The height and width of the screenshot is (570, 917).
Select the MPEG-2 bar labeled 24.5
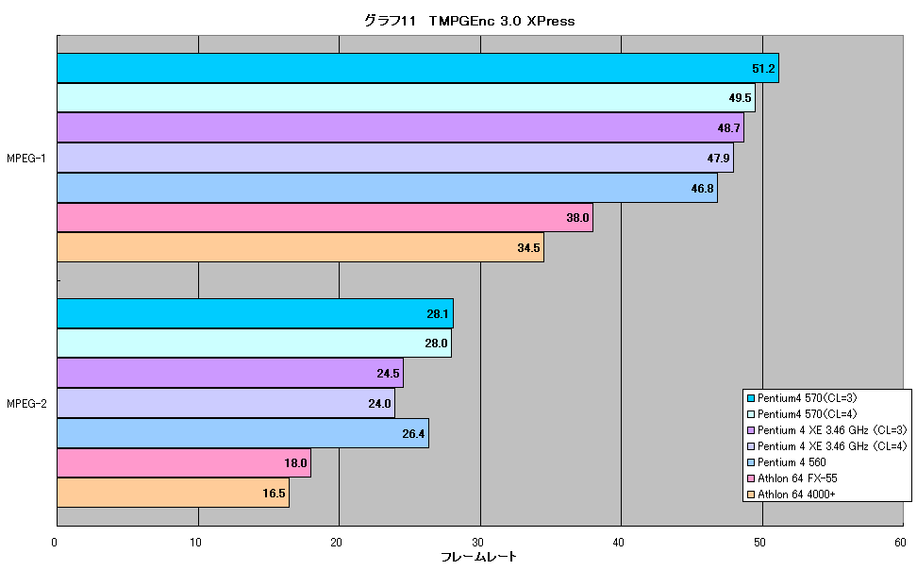tap(230, 373)
